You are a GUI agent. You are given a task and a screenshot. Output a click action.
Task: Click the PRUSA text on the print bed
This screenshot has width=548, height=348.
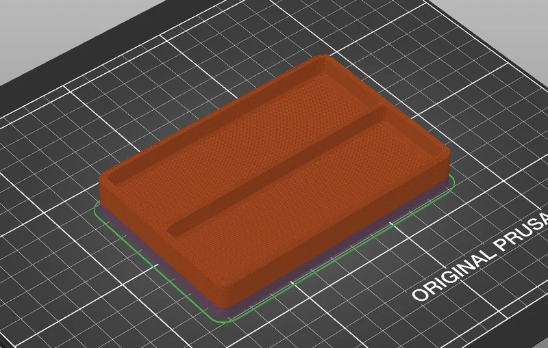[x=524, y=228]
